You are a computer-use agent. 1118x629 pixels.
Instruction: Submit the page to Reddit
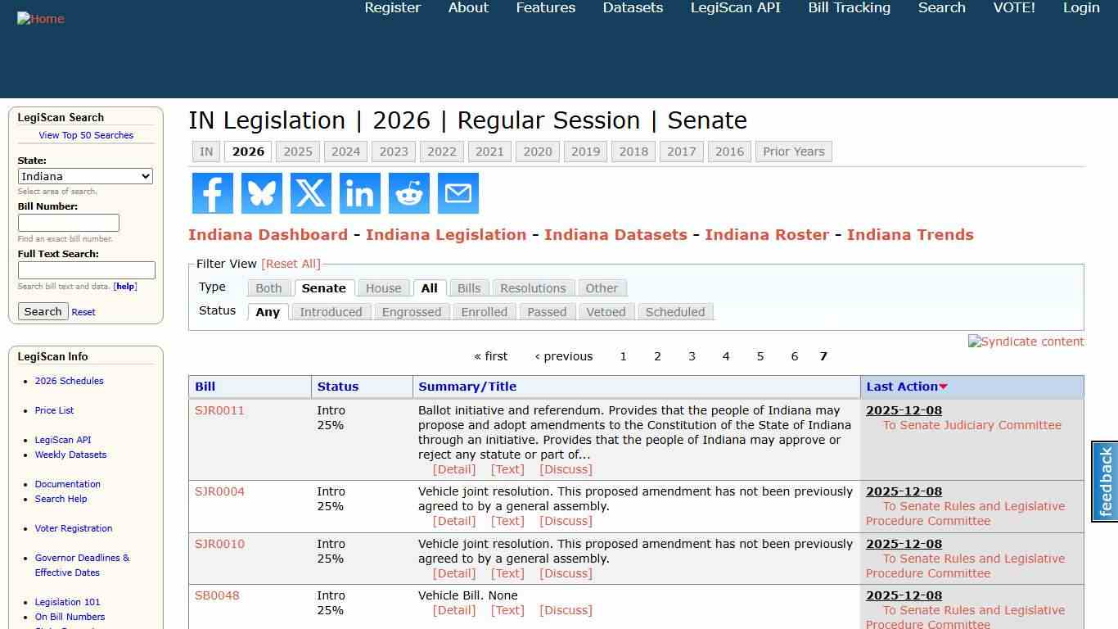tap(408, 193)
